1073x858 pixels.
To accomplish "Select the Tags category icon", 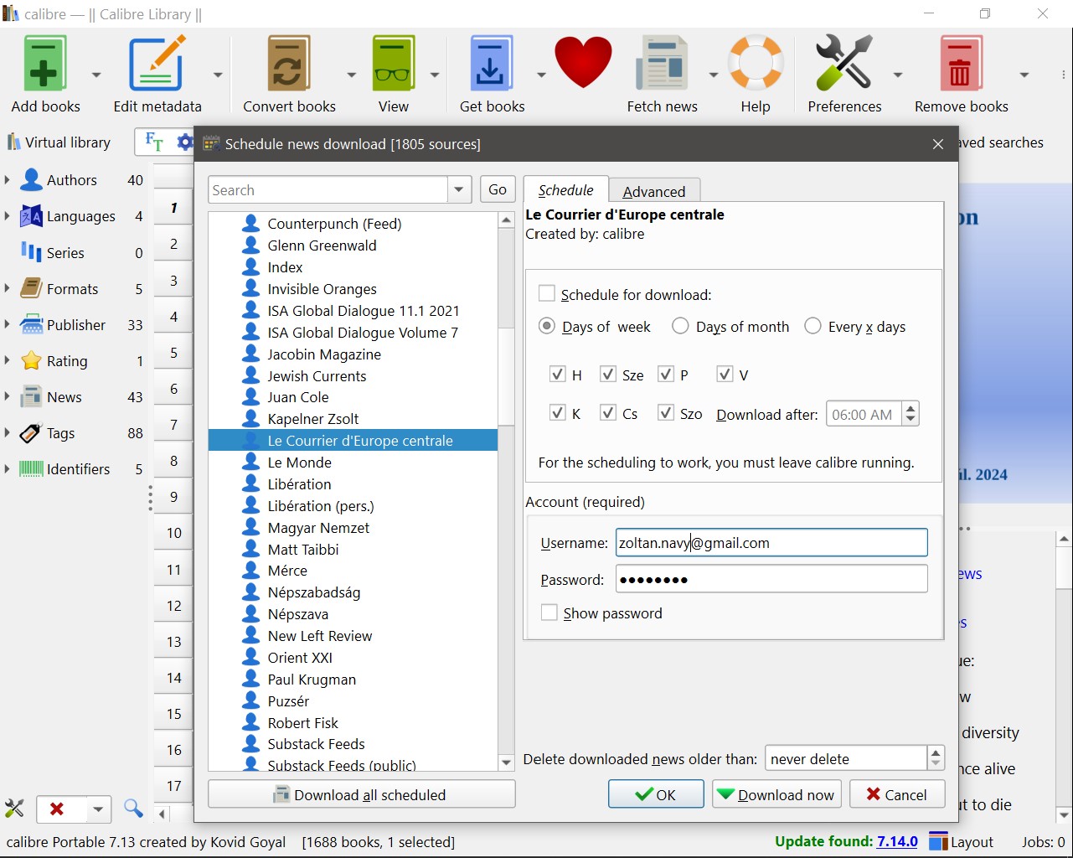I will (32, 433).
